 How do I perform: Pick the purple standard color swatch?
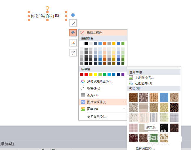(x=123, y=74)
